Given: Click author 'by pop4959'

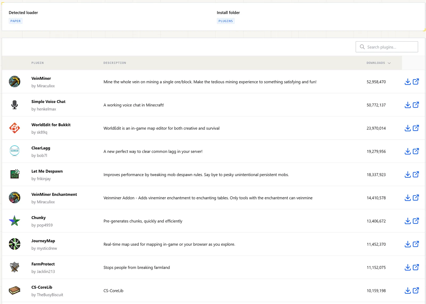Looking at the screenshot, I should pyautogui.click(x=42, y=225).
